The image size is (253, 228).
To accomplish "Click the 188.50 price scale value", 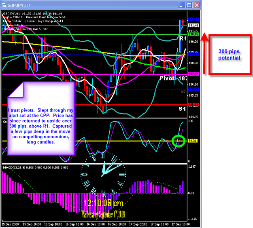I will click(193, 63).
